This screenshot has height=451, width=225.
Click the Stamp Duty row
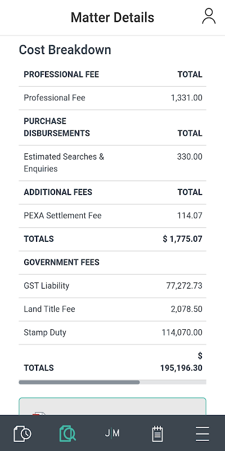coord(112,333)
